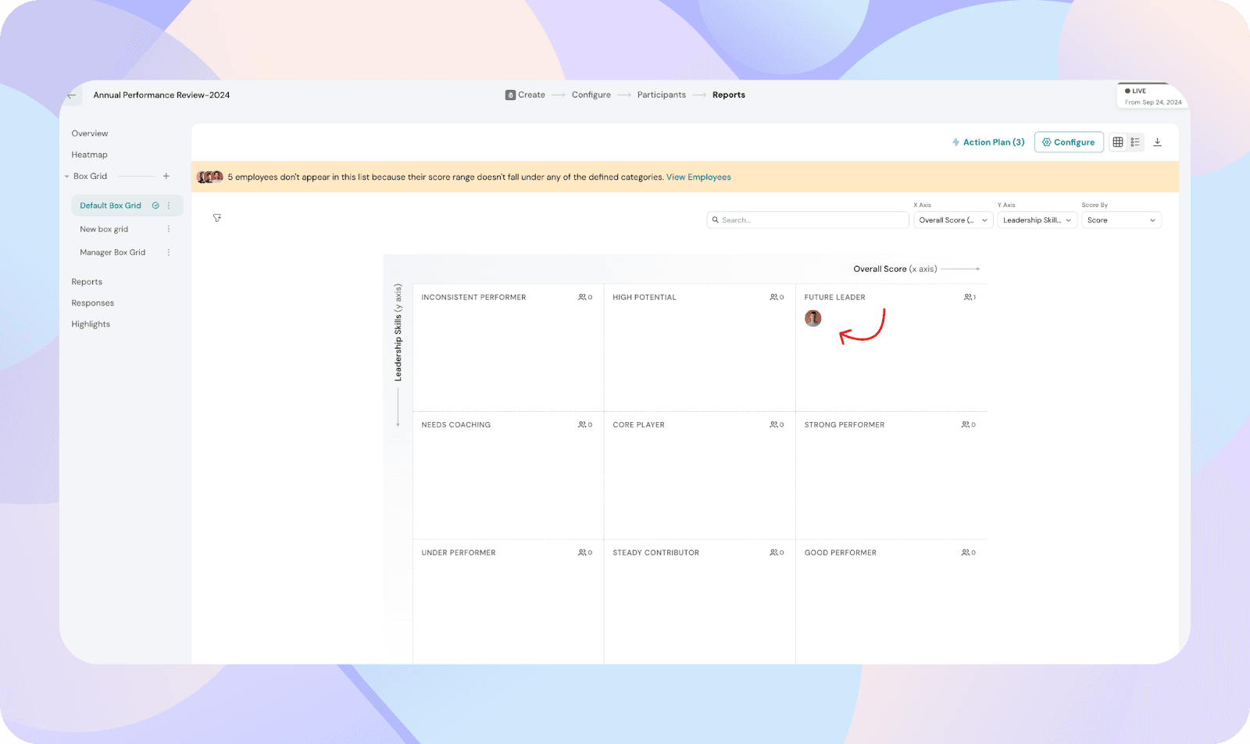Collapse the Box Grid sidebar section
1250x744 pixels.
coord(67,177)
